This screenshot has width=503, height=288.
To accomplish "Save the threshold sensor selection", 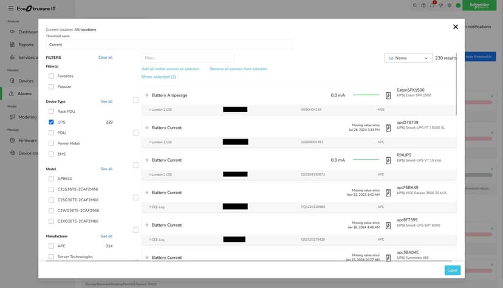I will tap(453, 270).
